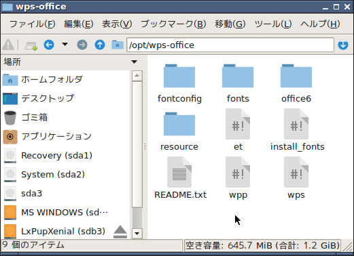The width and height of the screenshot is (354, 256).
Task: Open the back history dropdown arrow
Action: click(65, 44)
